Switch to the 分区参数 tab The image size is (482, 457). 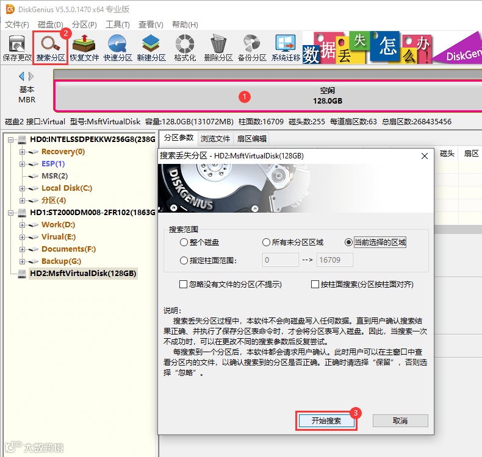(179, 138)
